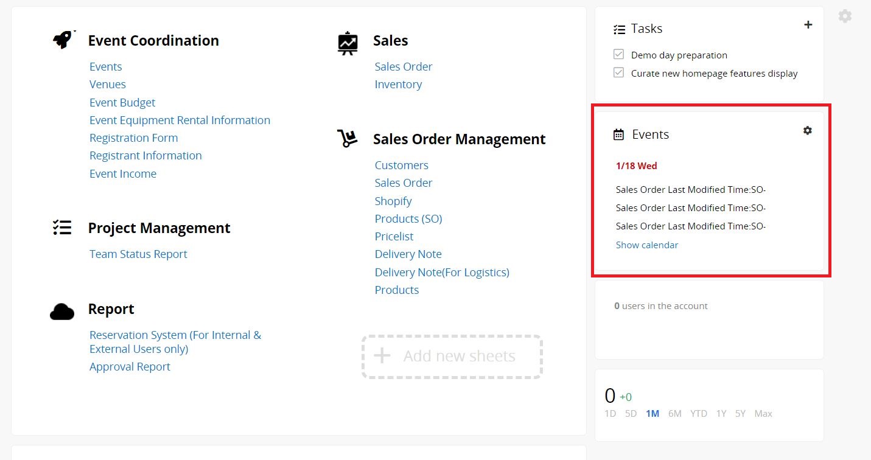The image size is (871, 460).
Task: Click the Tasks checklist icon
Action: (x=619, y=29)
